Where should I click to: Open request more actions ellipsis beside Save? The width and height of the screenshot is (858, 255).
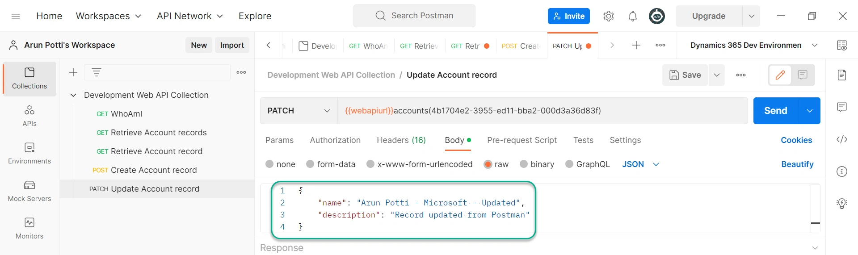(x=741, y=75)
